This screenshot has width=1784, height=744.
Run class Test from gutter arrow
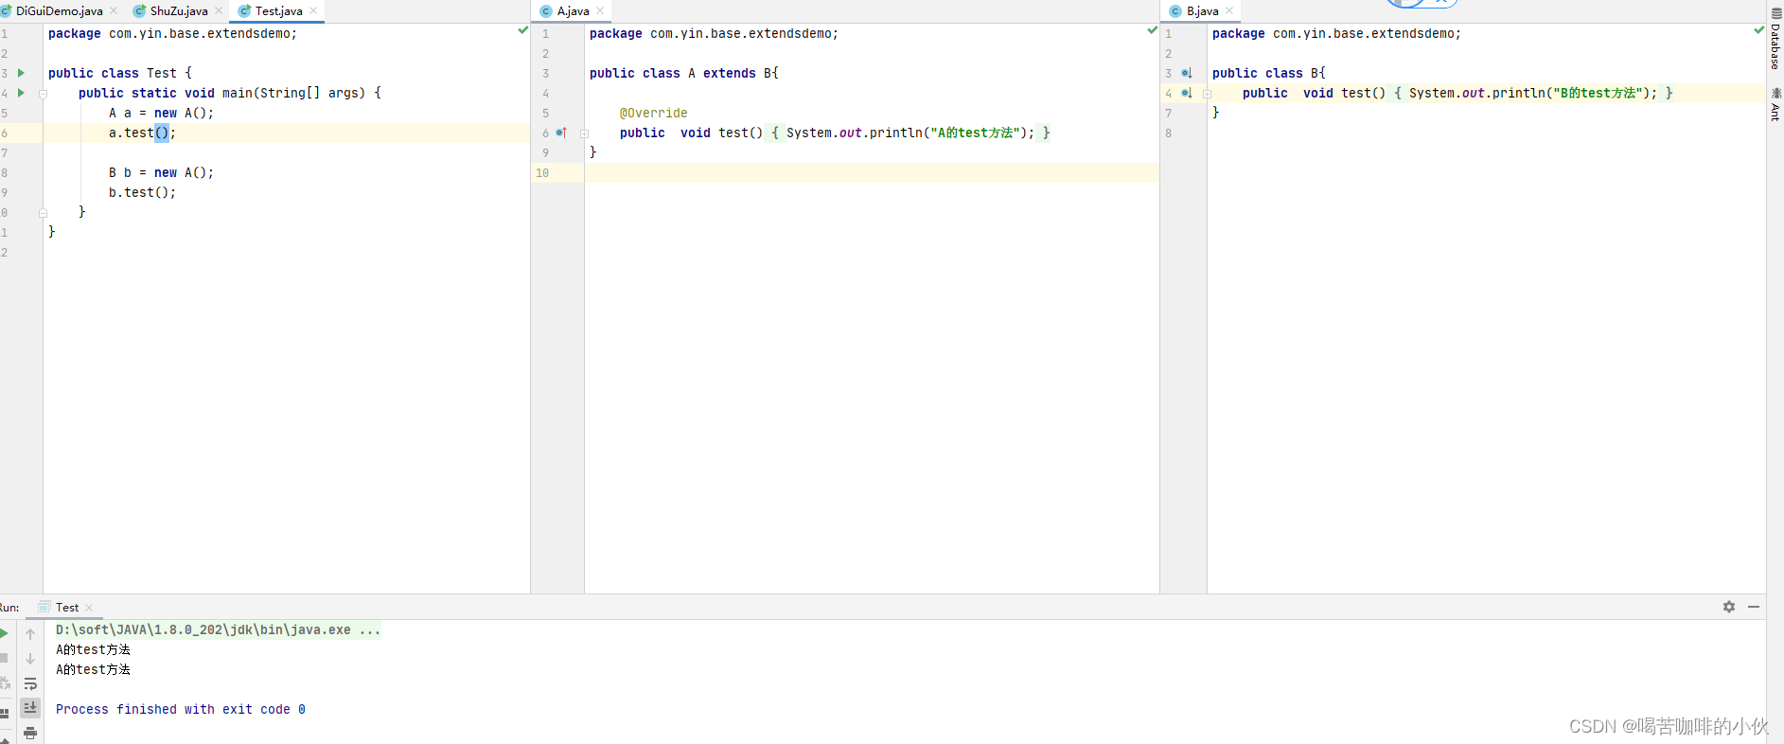21,73
